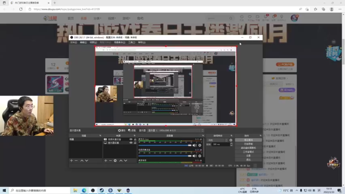
Task: Open the Douyu video dropdown in site navigation
Action: coord(112,19)
